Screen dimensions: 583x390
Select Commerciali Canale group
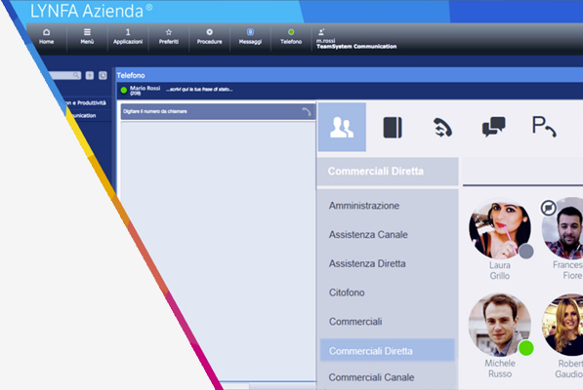pos(371,377)
